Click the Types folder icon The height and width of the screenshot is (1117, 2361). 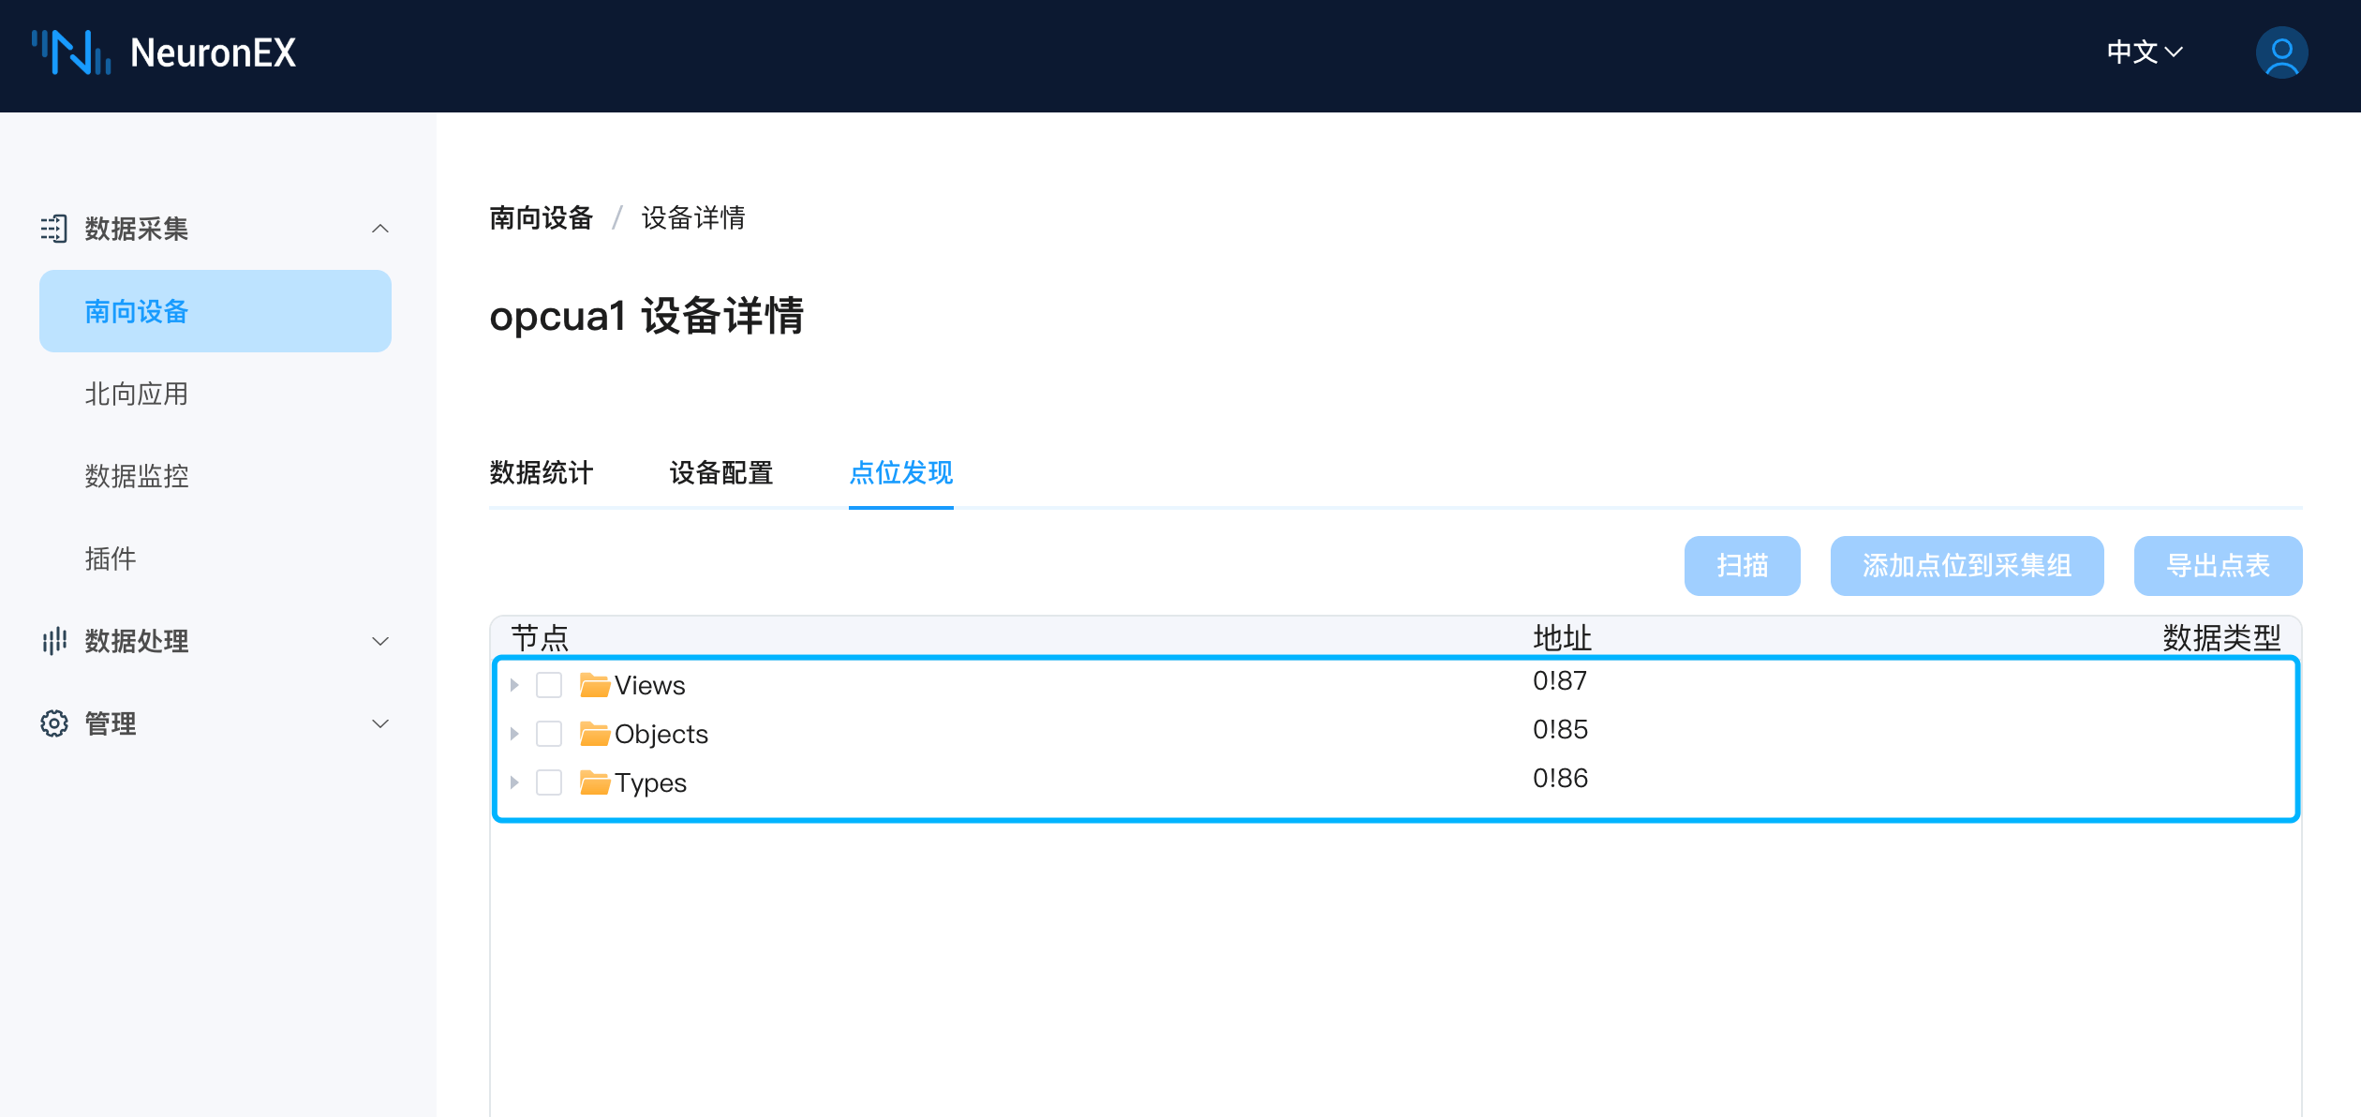coord(593,782)
